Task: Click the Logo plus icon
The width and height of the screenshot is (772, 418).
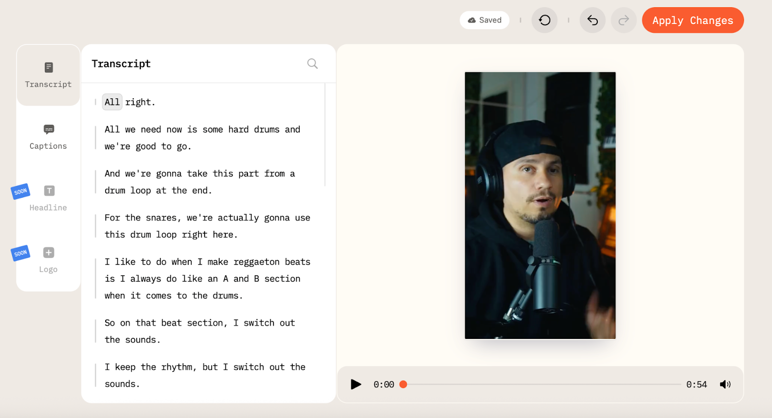Action: pyautogui.click(x=49, y=253)
